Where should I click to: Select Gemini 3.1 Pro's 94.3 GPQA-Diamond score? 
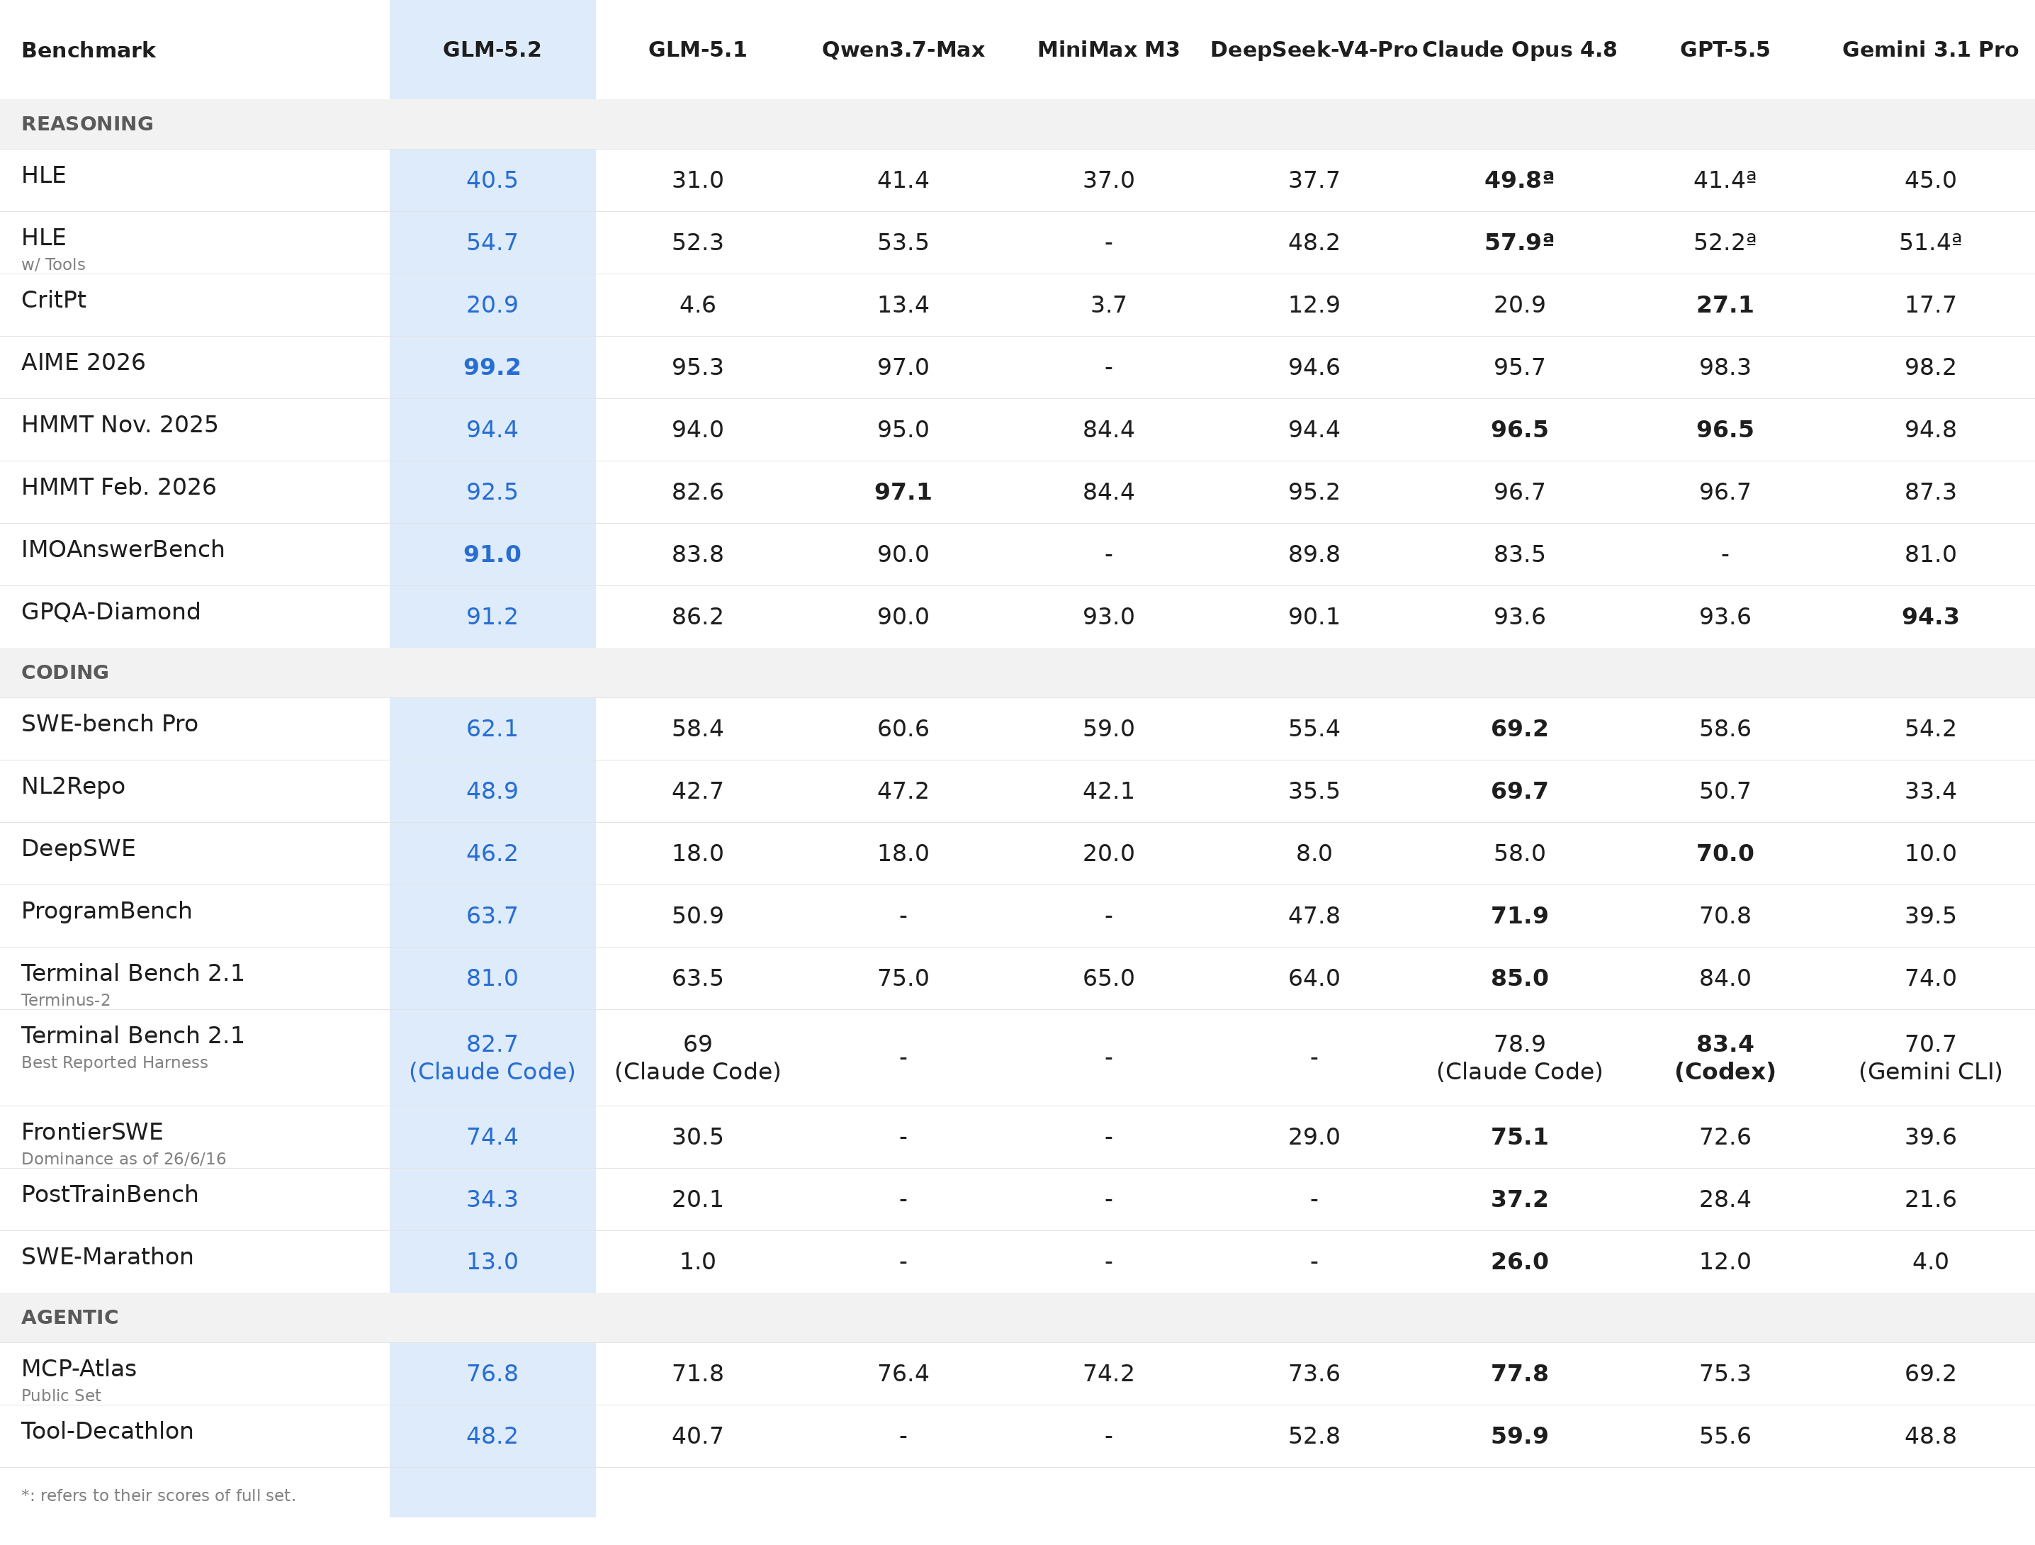tap(1930, 617)
